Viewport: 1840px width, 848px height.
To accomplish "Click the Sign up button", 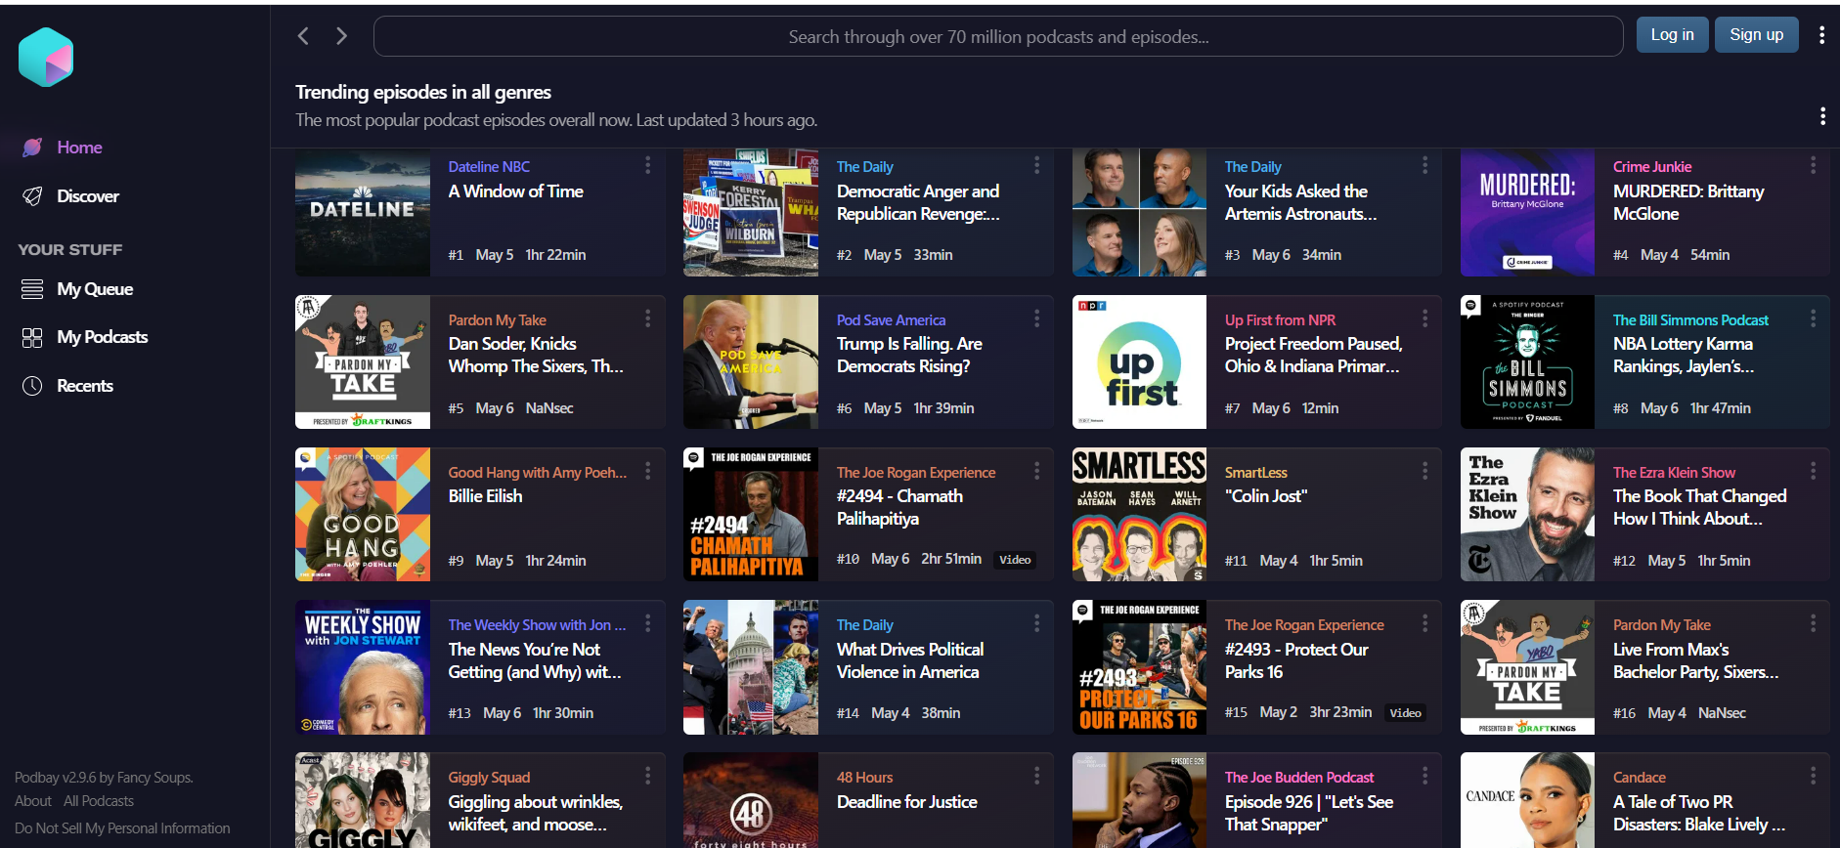I will pyautogui.click(x=1756, y=35).
